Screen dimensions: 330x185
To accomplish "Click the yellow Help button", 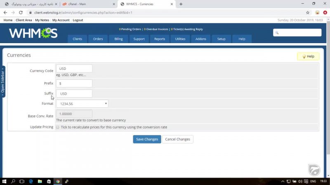I will tap(308, 56).
